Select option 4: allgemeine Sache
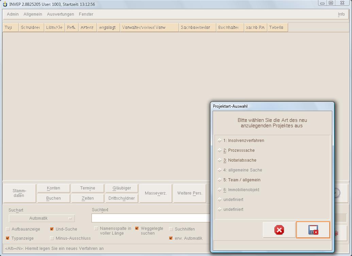352x256 pixels. coord(240,170)
